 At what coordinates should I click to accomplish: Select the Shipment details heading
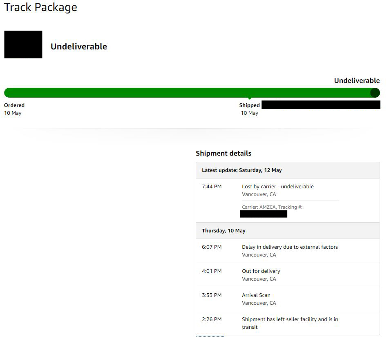(x=224, y=153)
